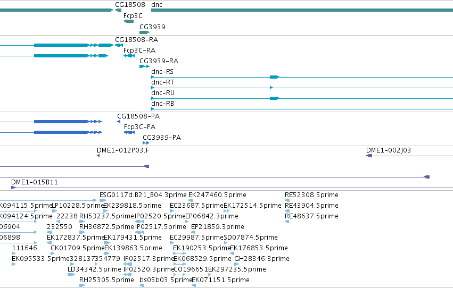Image resolution: width=453 pixels, height=288 pixels.
Task: Click the IP02517.3prime EST label
Action: click(149, 259)
